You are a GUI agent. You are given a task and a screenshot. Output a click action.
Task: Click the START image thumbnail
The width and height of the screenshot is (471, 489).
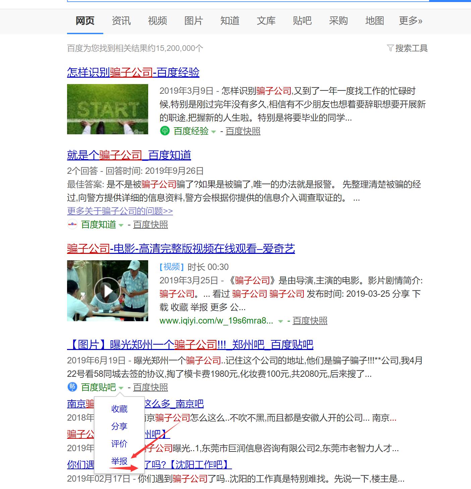pyautogui.click(x=107, y=109)
